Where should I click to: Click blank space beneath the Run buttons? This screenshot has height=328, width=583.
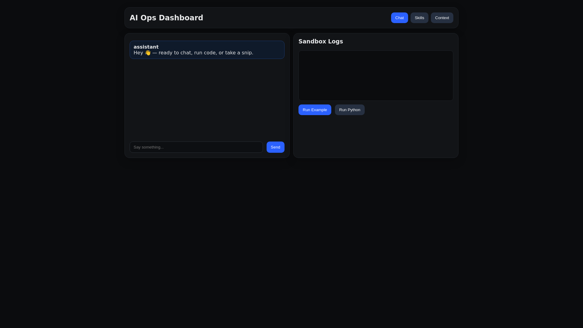click(x=376, y=137)
